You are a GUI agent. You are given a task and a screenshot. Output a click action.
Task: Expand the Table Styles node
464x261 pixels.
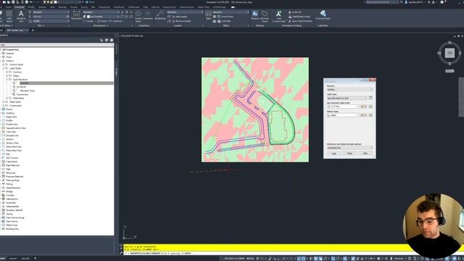3,101
